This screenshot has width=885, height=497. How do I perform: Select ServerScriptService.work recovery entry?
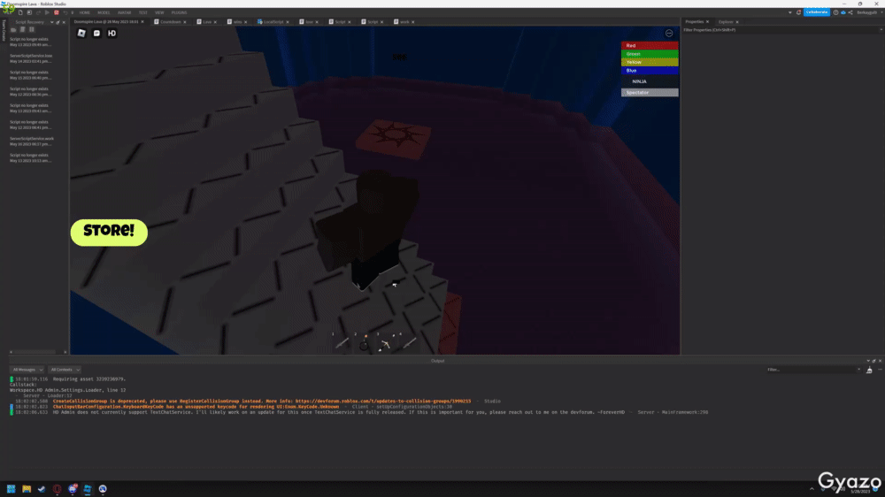coord(32,141)
